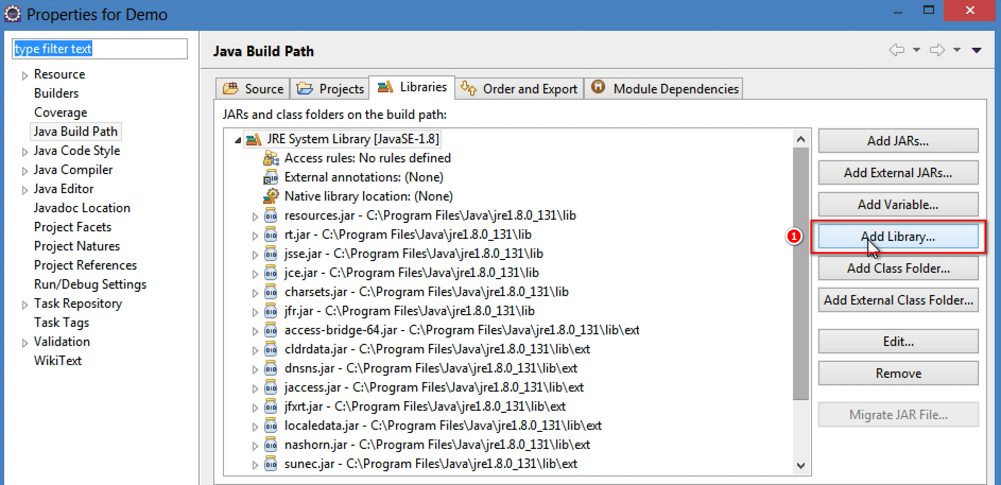Click the back navigation arrow icon
Image resolution: width=1001 pixels, height=485 pixels.
pyautogui.click(x=896, y=50)
